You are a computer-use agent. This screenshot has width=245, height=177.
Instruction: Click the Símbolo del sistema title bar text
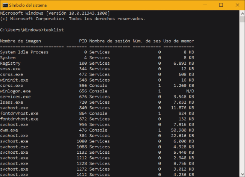tap(29, 5)
